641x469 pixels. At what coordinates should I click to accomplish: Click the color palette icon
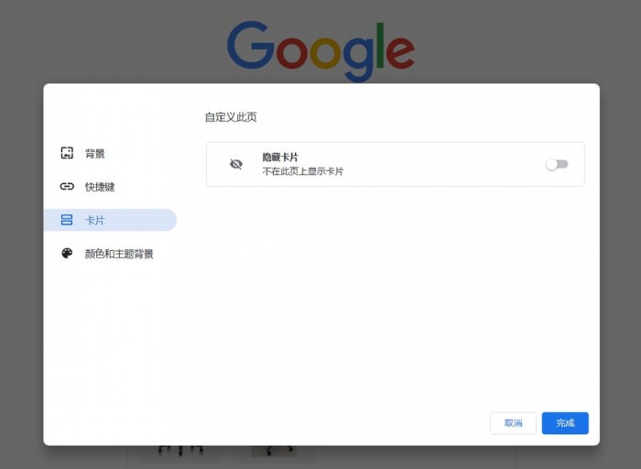tap(67, 254)
